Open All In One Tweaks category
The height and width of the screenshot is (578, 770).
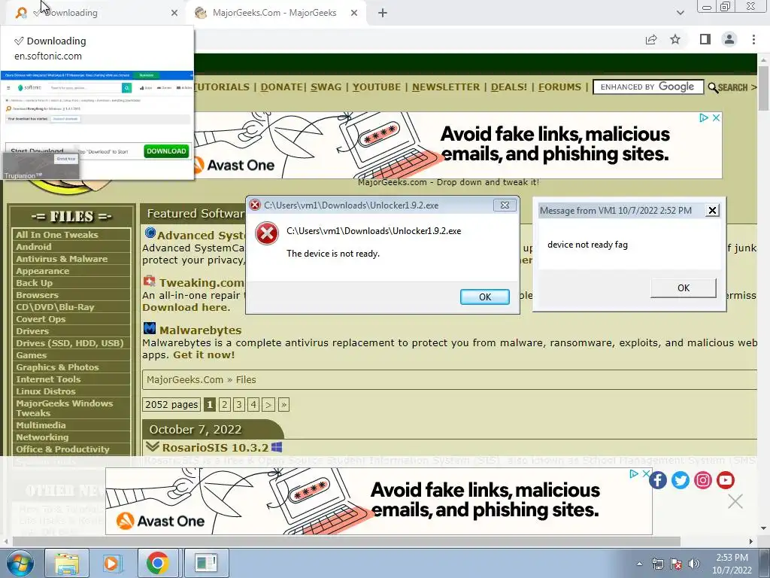click(x=57, y=235)
